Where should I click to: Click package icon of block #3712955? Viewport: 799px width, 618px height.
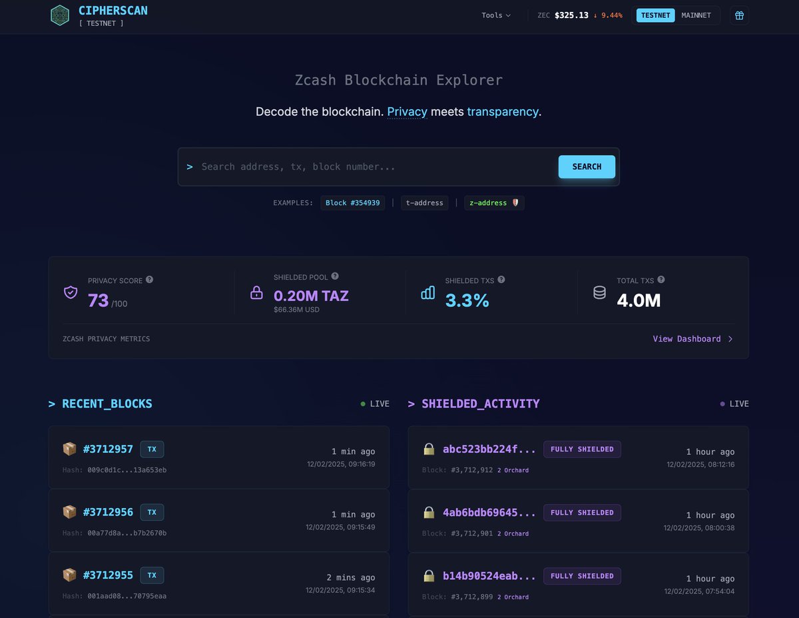point(69,575)
